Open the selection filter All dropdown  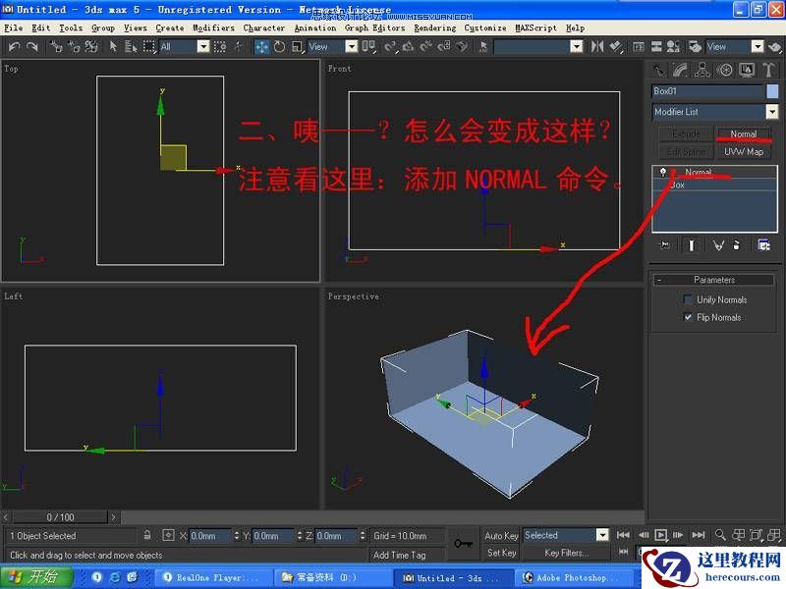[x=203, y=46]
